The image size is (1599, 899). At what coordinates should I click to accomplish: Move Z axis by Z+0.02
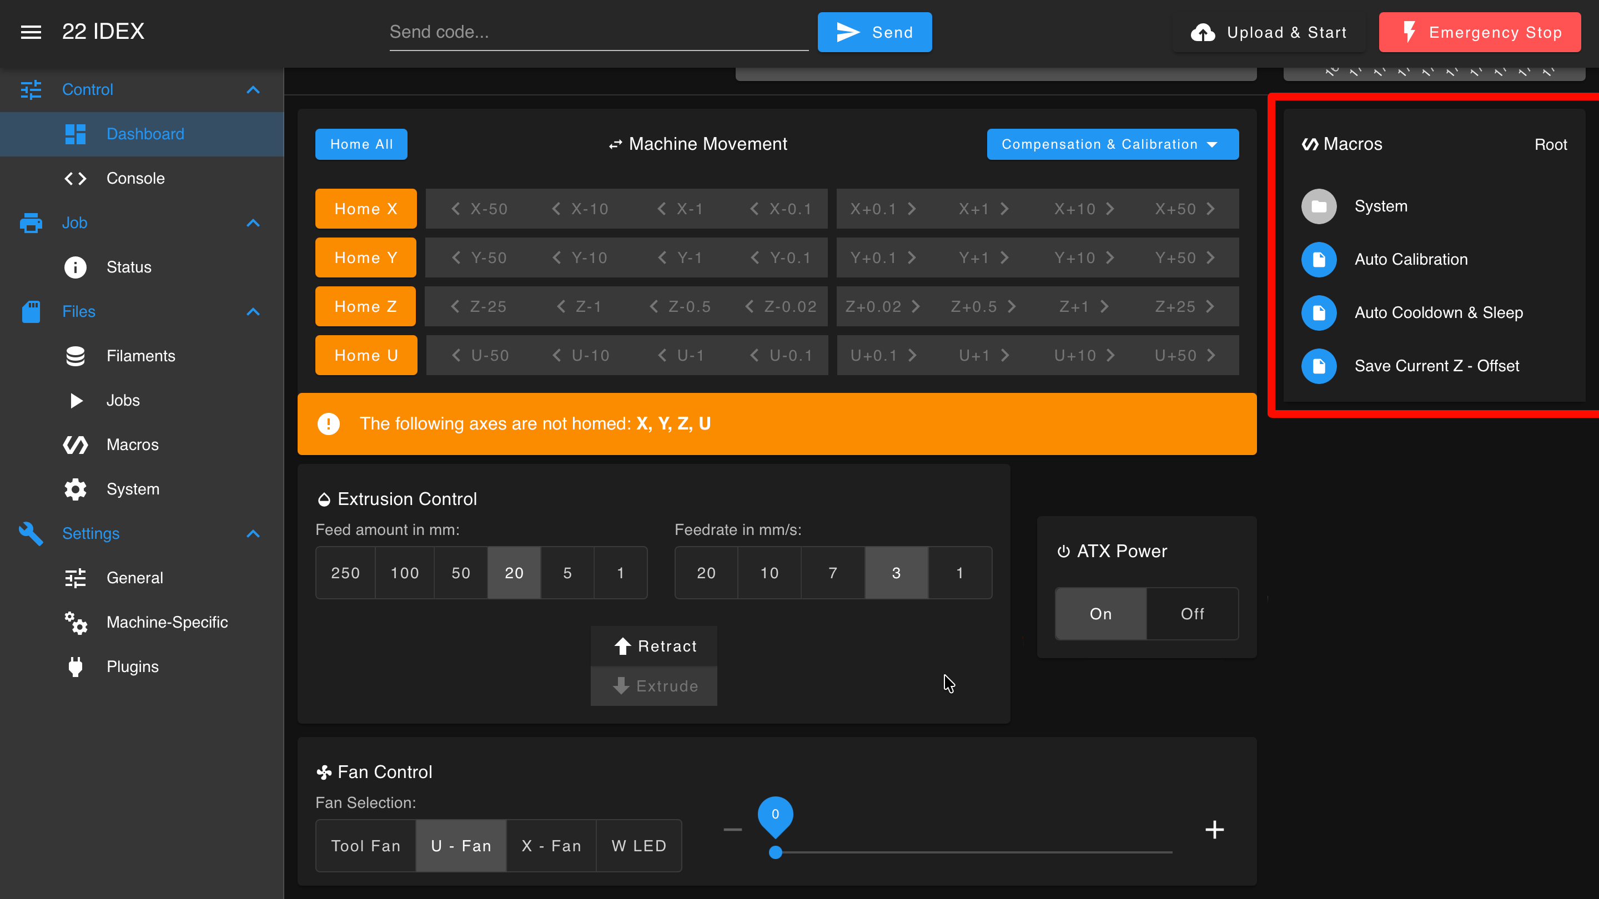(x=883, y=306)
